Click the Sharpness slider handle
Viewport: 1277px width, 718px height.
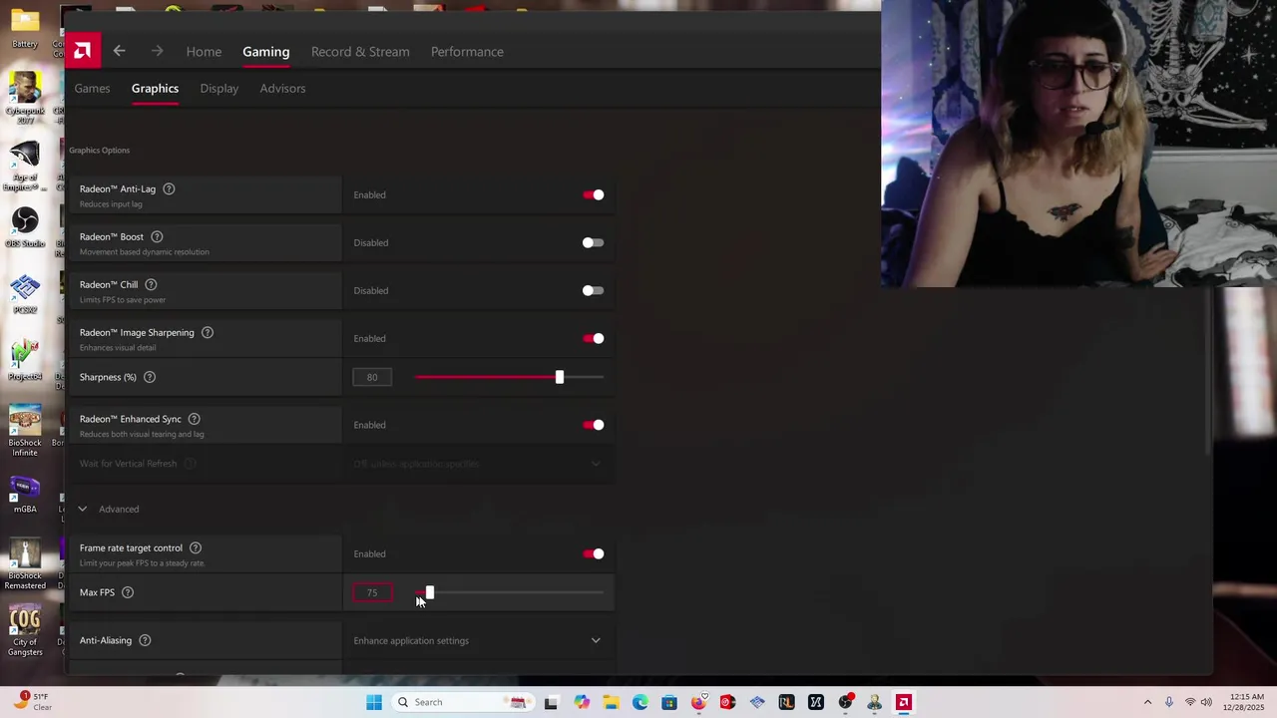click(x=559, y=377)
